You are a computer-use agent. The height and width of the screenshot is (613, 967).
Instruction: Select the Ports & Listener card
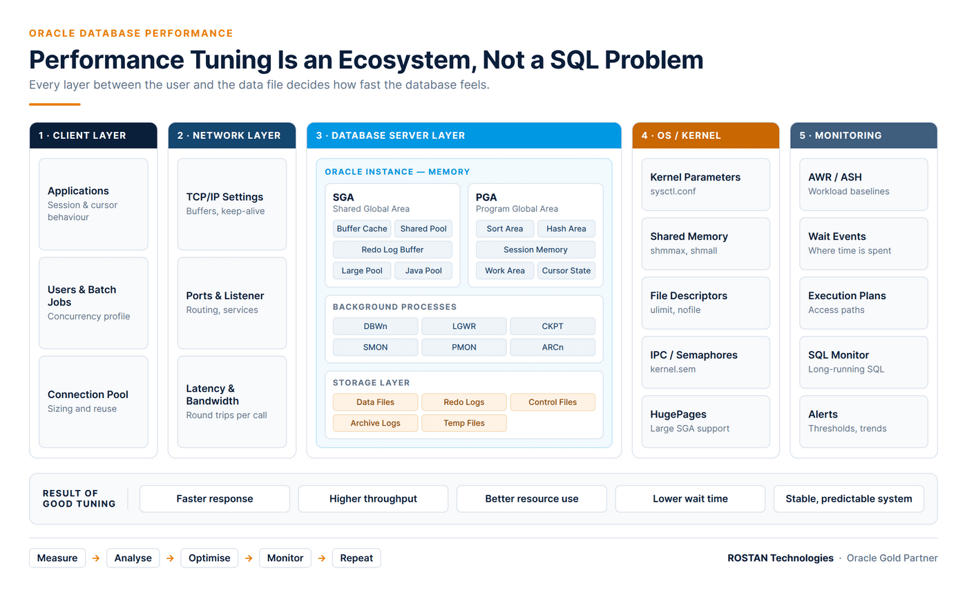(232, 303)
